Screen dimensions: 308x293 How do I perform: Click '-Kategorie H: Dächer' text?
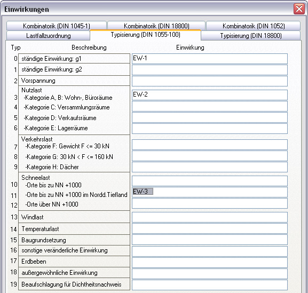52,167
